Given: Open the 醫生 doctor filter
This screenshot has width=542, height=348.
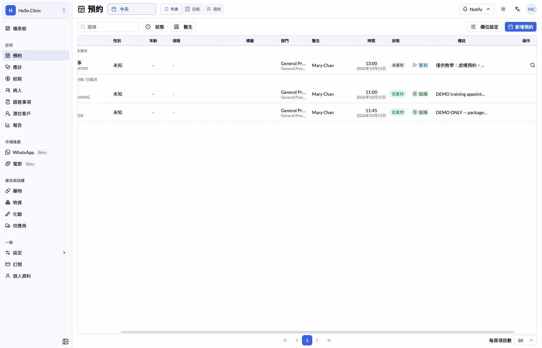Looking at the screenshot, I should [x=183, y=27].
